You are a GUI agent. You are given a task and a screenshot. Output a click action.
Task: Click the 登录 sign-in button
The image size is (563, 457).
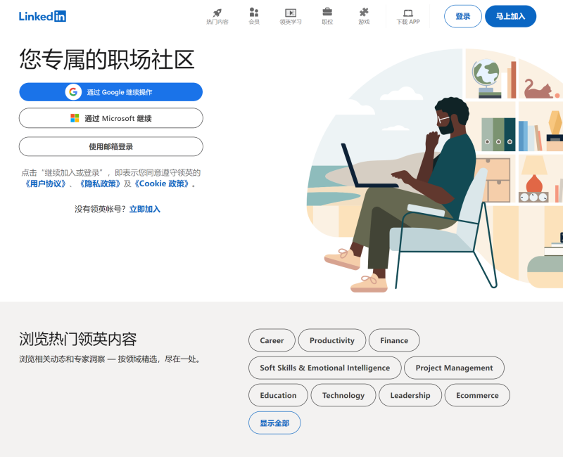tap(463, 16)
